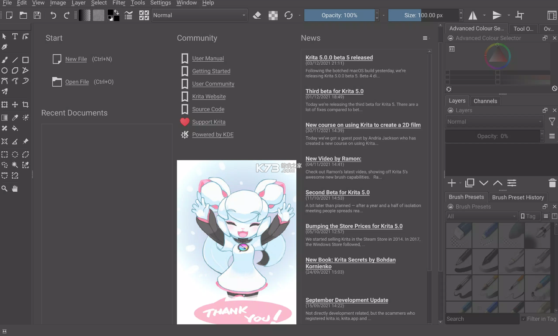The width and height of the screenshot is (558, 336).
Task: Open the fill gradients swatch button
Action: pyautogui.click(x=85, y=15)
